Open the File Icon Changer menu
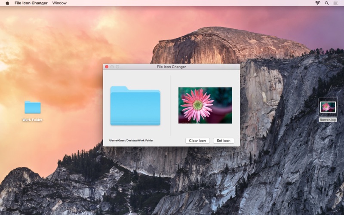Viewport: 344px width, 215px height. 31,3
